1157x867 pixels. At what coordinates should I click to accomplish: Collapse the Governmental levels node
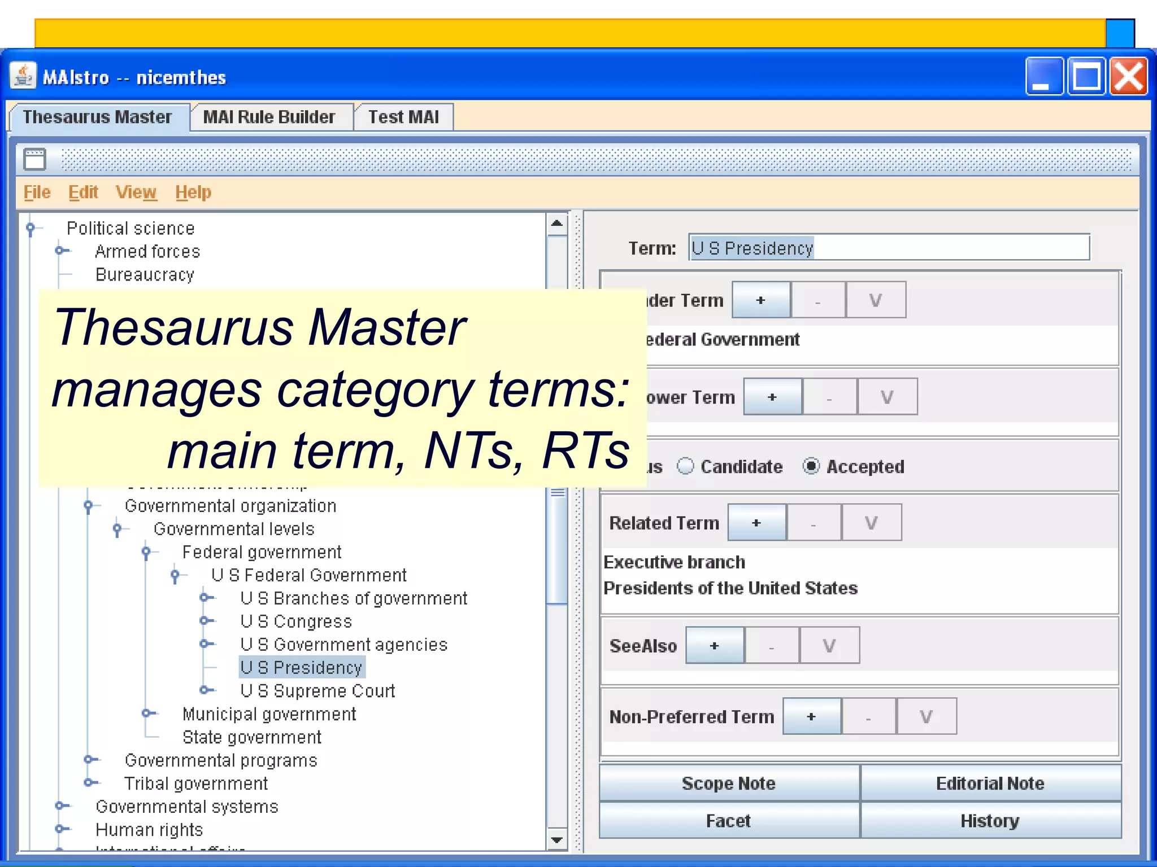[118, 529]
